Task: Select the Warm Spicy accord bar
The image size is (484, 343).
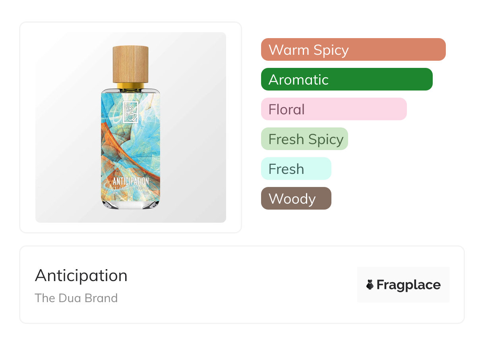Action: 353,50
